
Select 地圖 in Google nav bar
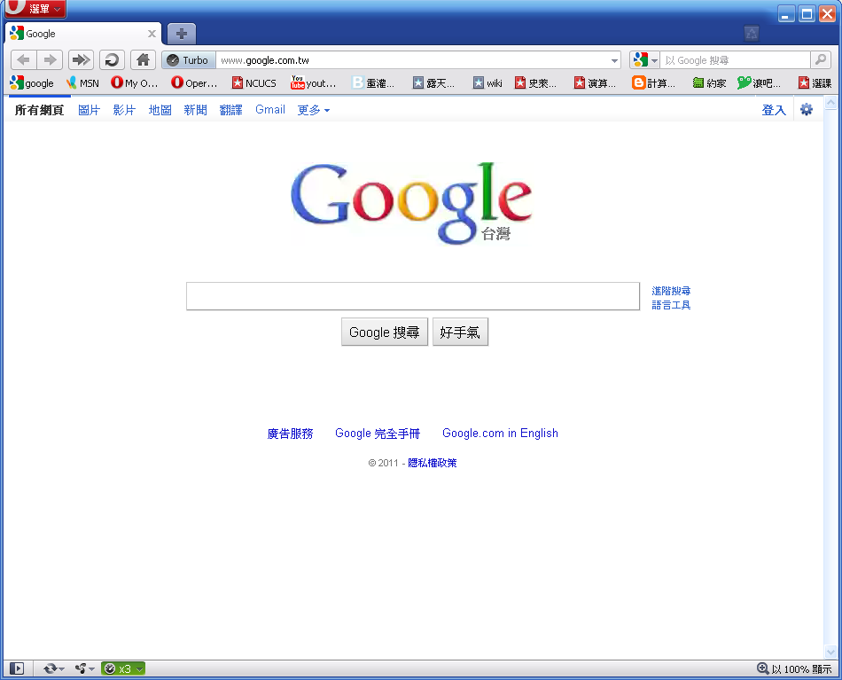160,110
